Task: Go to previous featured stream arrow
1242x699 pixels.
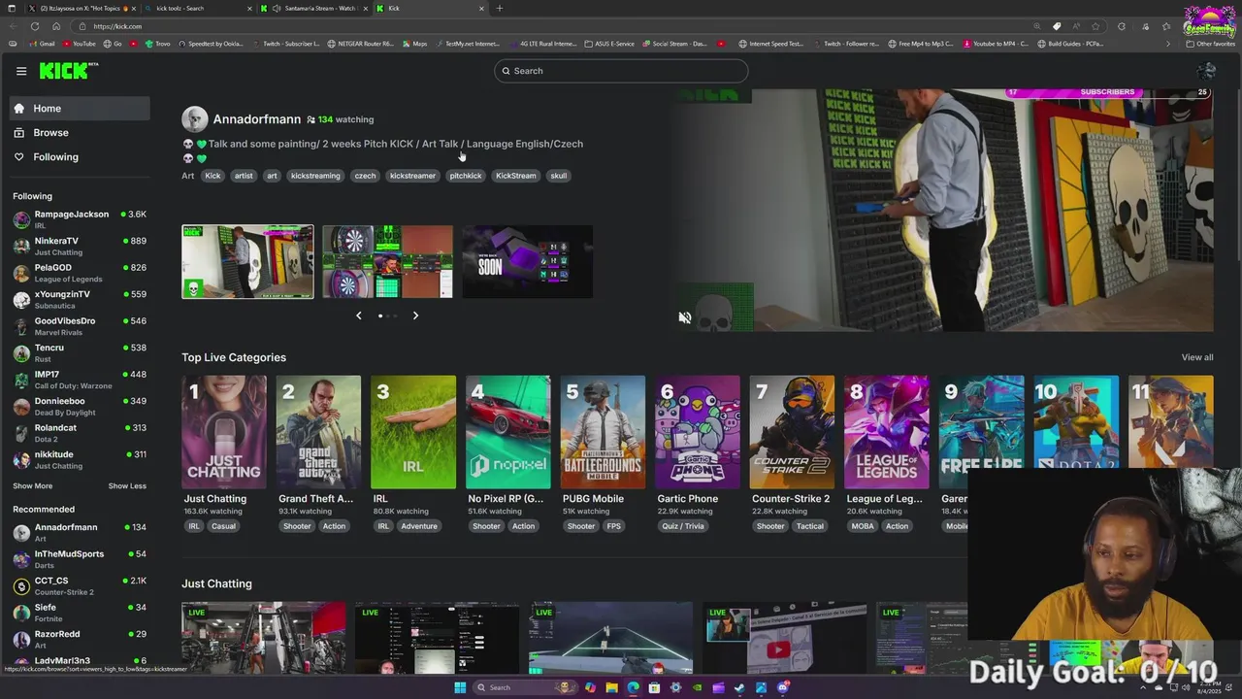Action: point(359,316)
